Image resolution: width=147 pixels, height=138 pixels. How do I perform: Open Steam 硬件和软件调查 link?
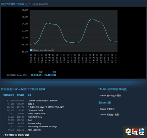(111, 96)
